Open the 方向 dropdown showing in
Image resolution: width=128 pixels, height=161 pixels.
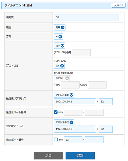pos(59,37)
